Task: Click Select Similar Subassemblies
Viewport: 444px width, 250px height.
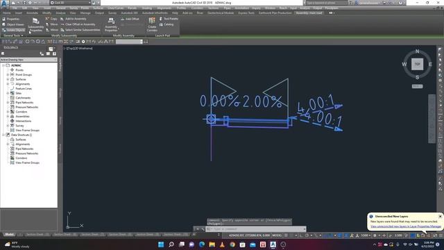Action: point(80,30)
